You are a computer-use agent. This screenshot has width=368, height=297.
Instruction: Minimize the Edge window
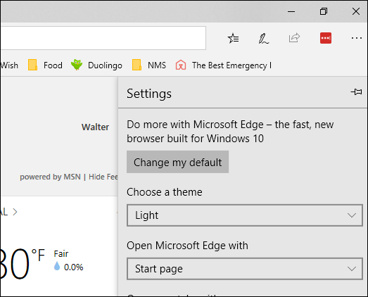coord(291,11)
